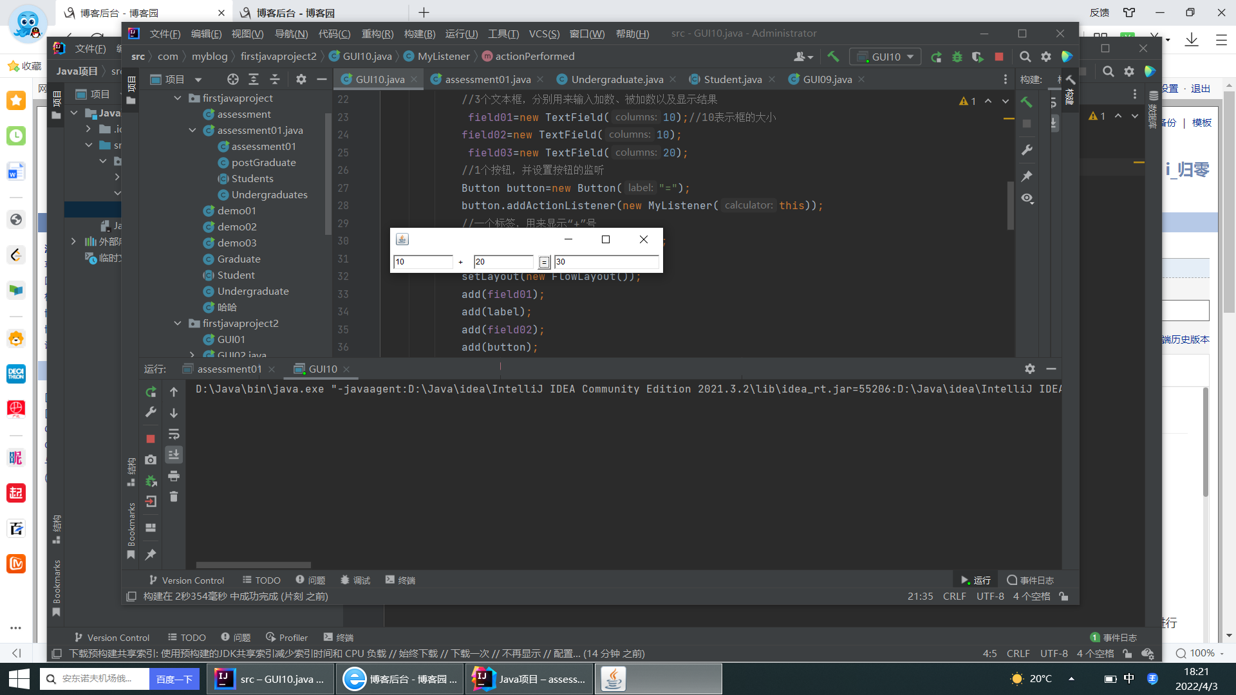Toggle pin tab in run panel
This screenshot has height=695, width=1236.
pos(151,554)
